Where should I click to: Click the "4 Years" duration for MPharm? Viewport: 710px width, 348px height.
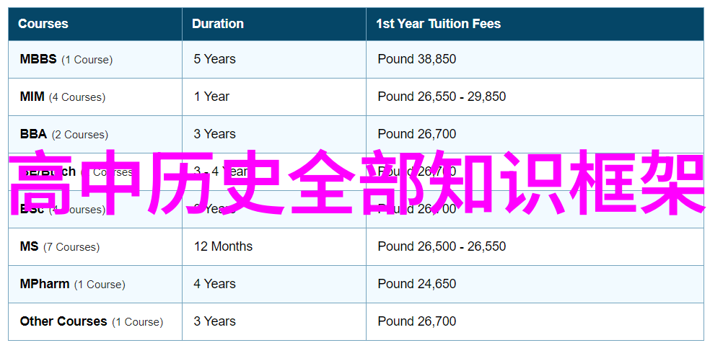[214, 284]
